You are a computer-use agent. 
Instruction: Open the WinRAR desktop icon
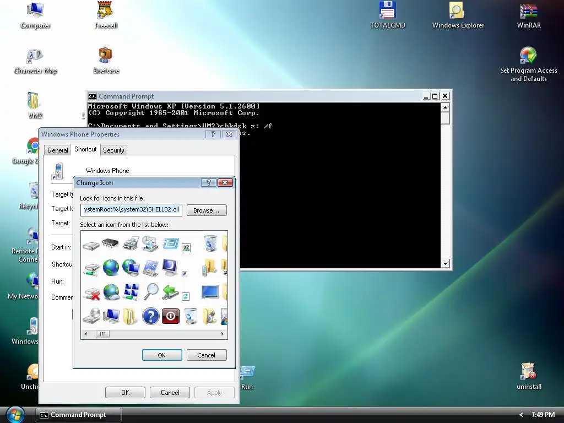coord(528,15)
